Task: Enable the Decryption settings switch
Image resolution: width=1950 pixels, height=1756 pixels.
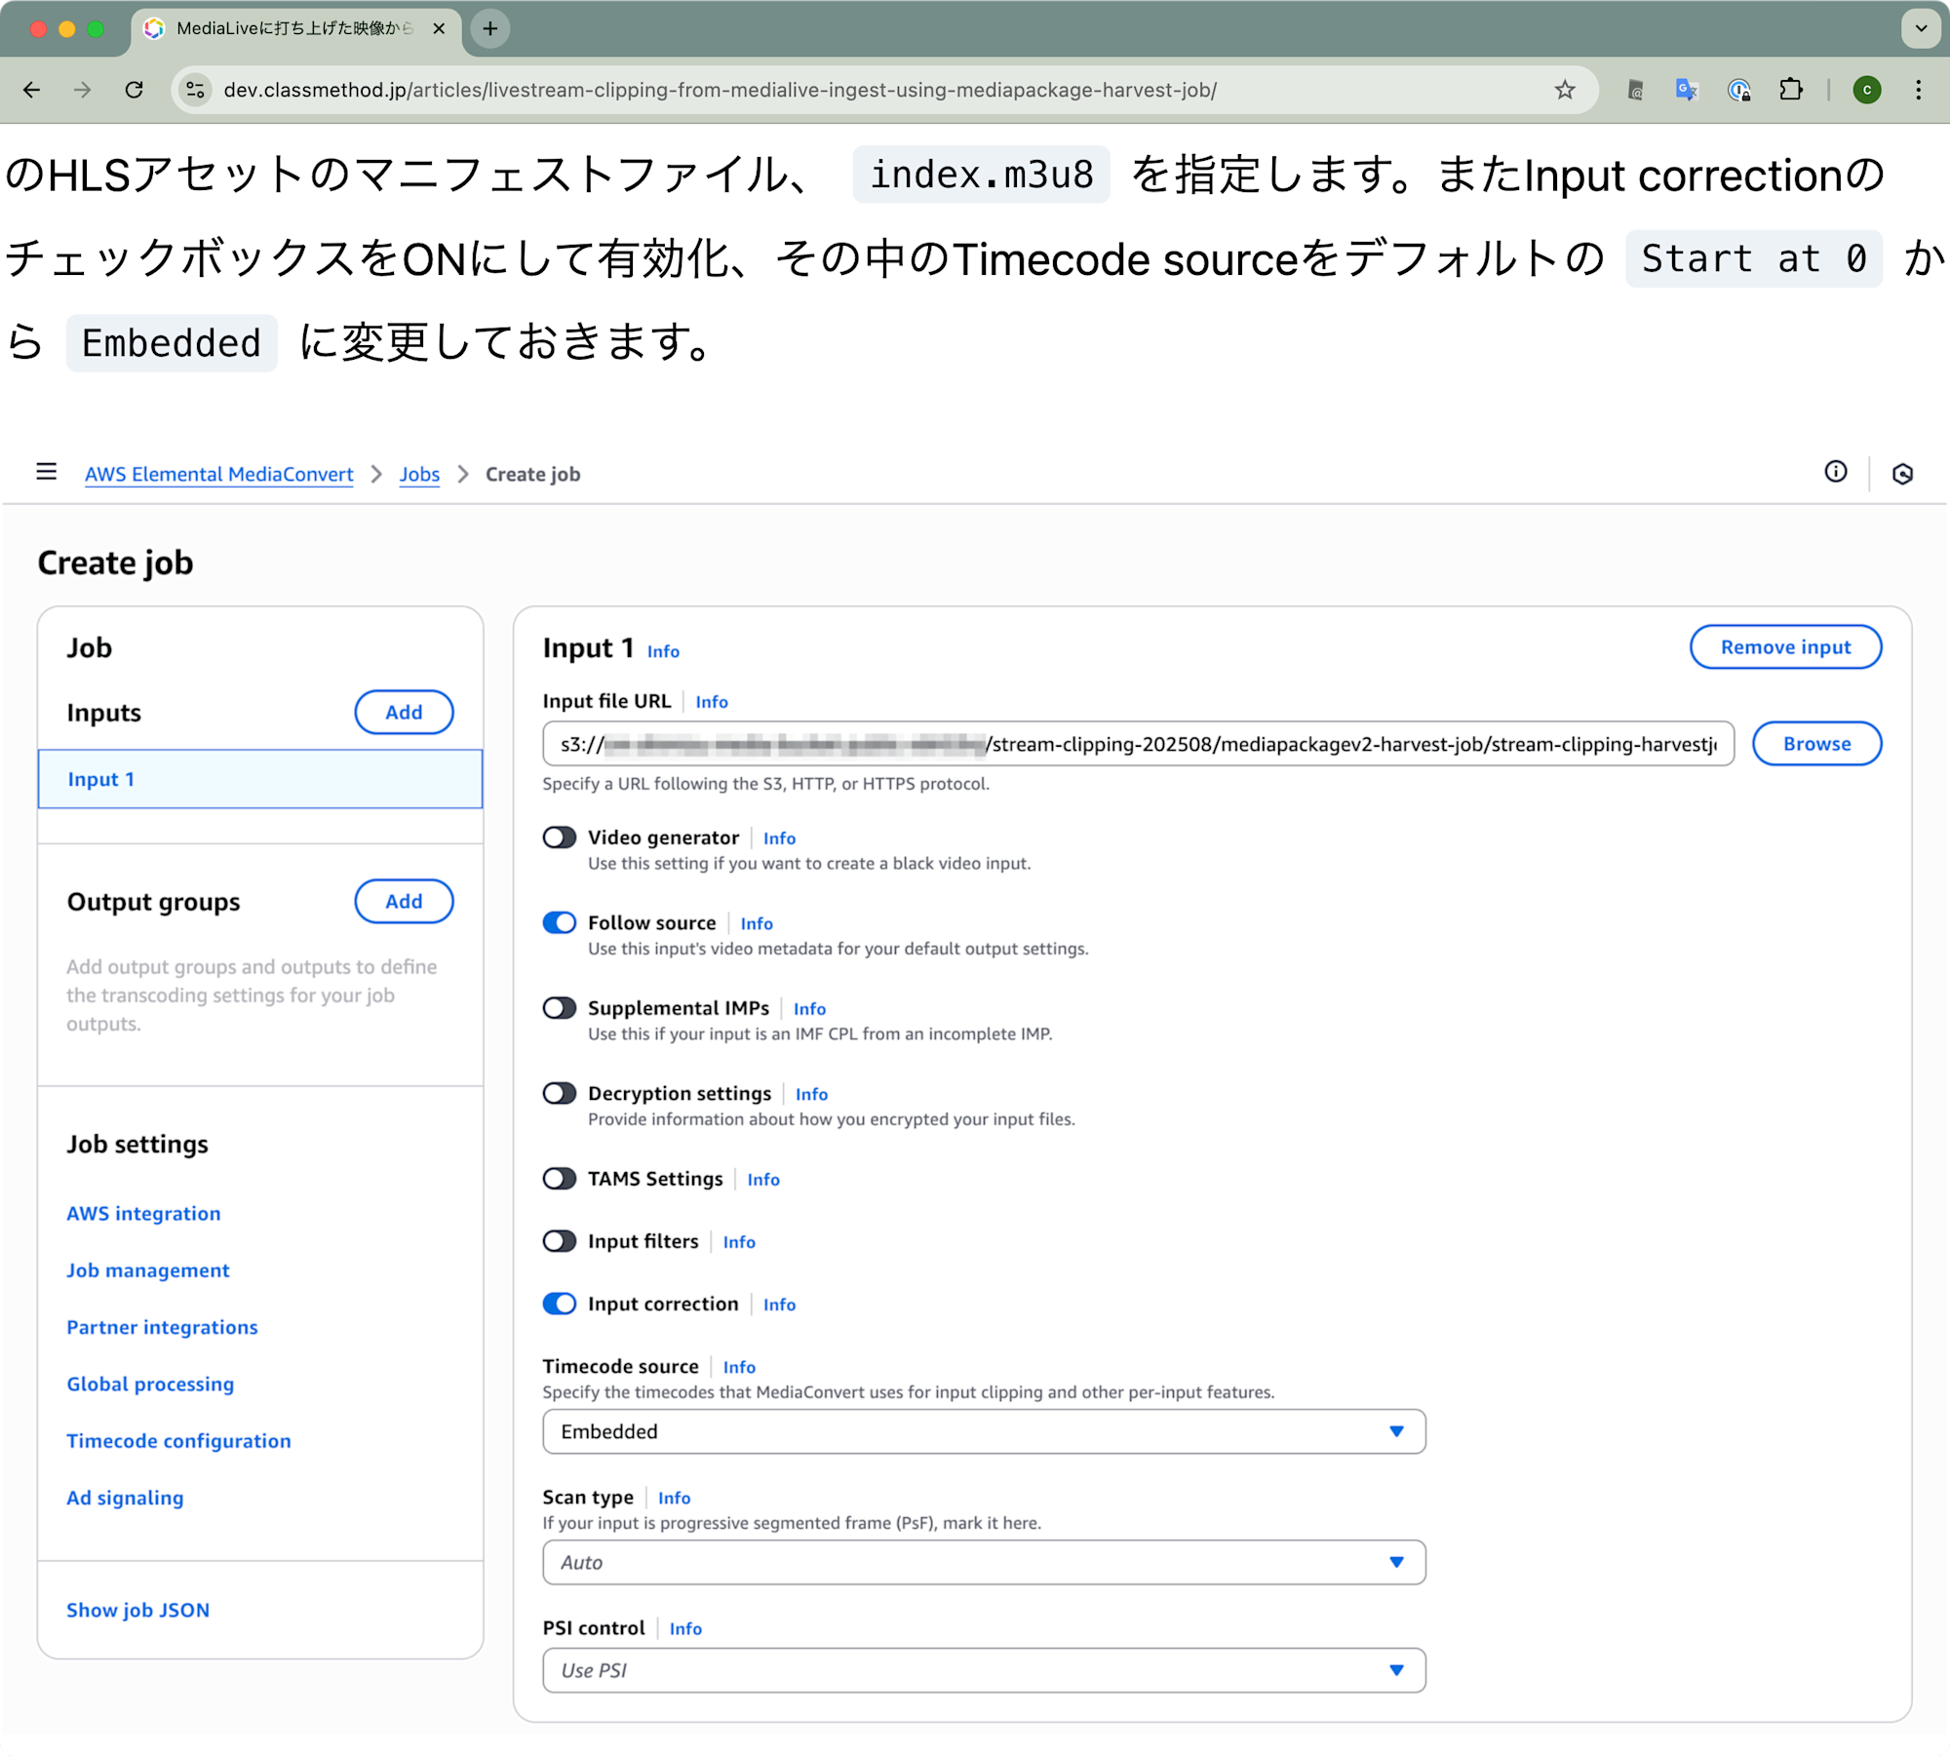Action: (560, 1093)
